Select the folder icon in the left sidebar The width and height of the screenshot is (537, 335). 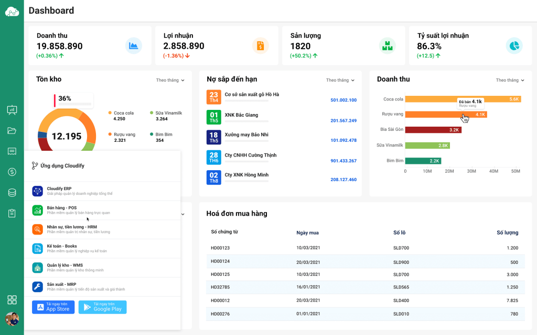(x=12, y=131)
